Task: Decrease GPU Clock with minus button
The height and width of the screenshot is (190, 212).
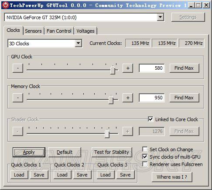Action: (x=18, y=68)
